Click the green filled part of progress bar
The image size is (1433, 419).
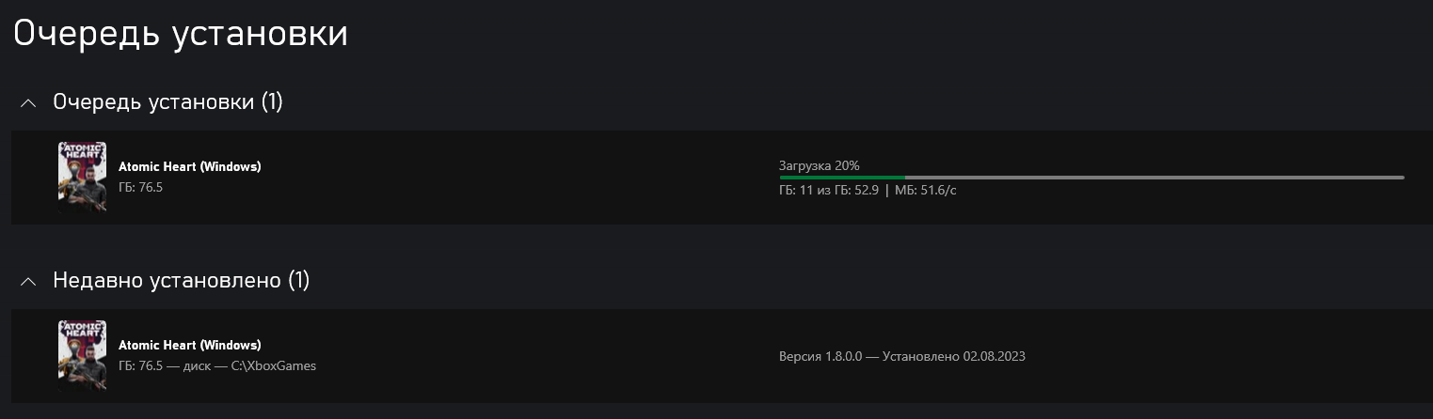point(841,177)
